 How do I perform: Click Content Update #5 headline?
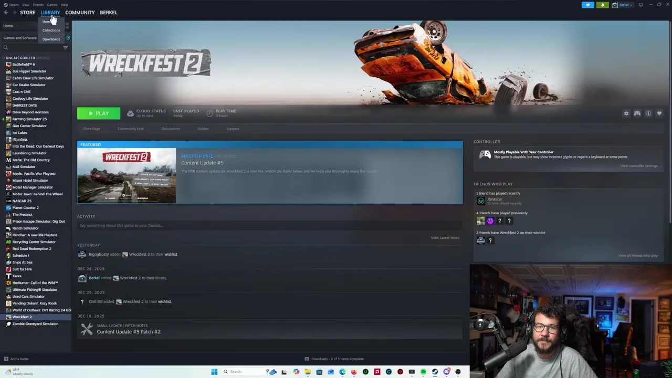(x=202, y=163)
